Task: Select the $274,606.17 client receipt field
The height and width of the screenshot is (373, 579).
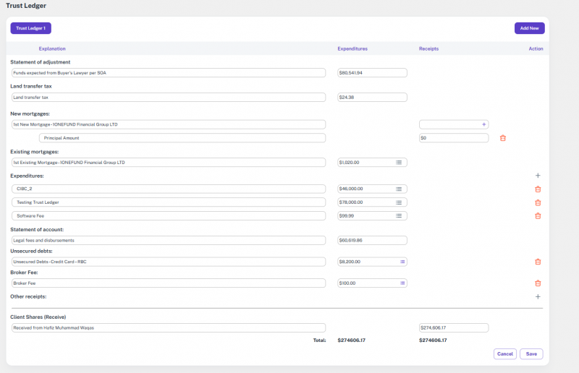Action: pos(453,328)
